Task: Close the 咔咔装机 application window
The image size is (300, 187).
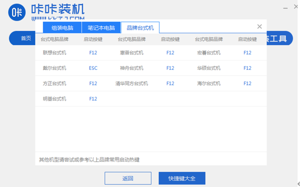Action: (x=296, y=7)
